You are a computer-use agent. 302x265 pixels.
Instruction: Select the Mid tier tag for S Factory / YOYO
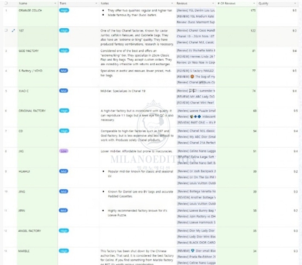pyautogui.click(x=64, y=71)
